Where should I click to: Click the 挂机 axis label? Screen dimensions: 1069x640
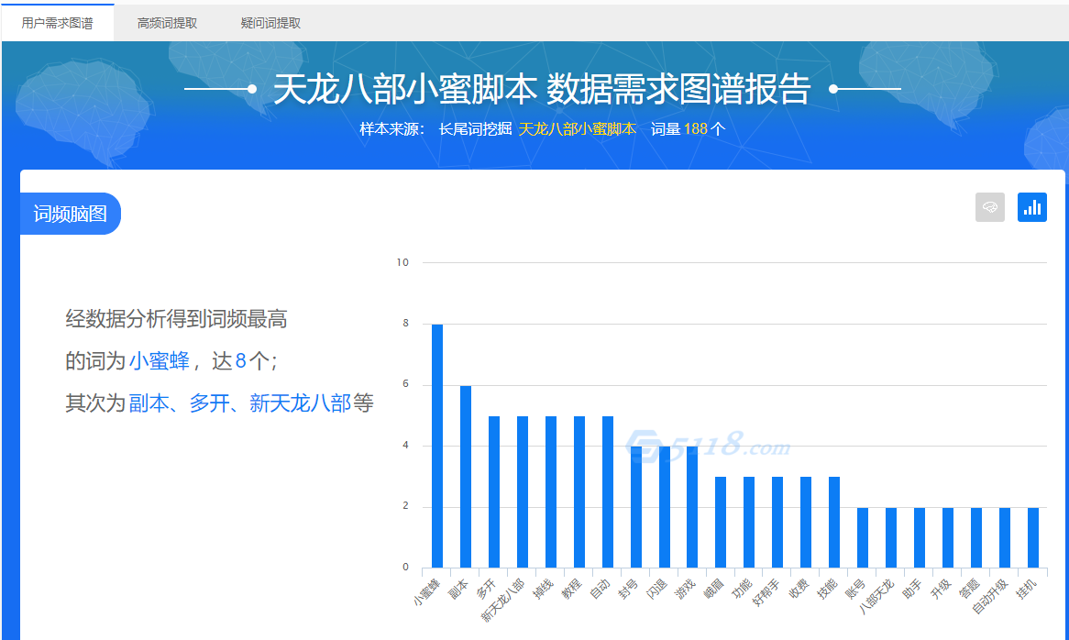point(1027,589)
